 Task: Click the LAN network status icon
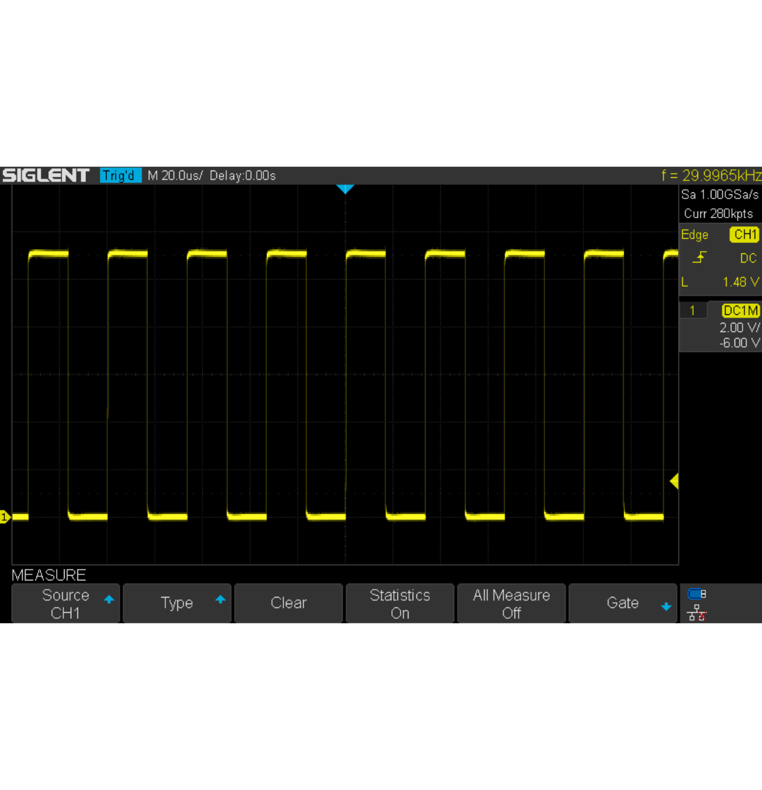pyautogui.click(x=697, y=613)
